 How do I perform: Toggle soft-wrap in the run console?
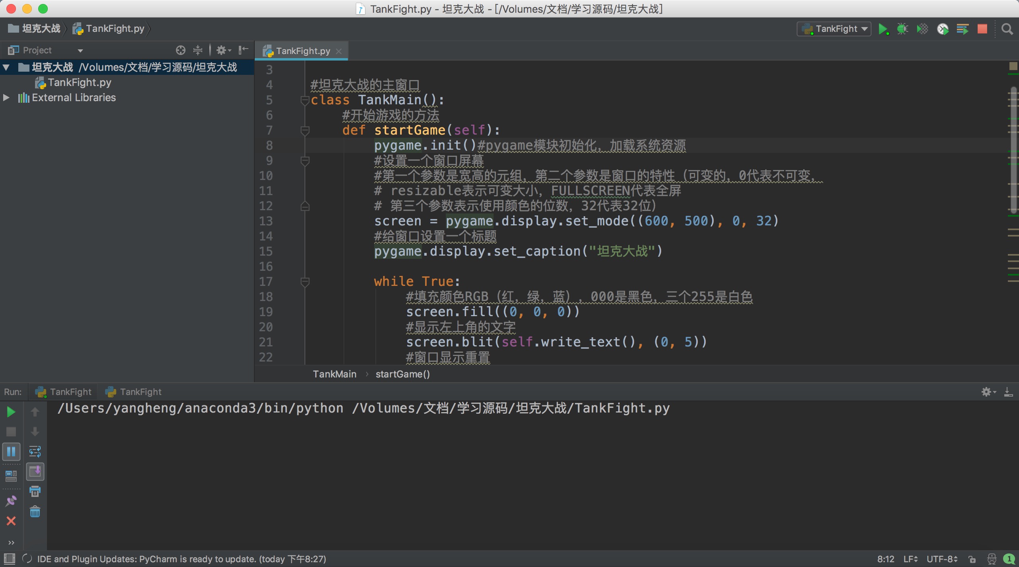pos(35,452)
